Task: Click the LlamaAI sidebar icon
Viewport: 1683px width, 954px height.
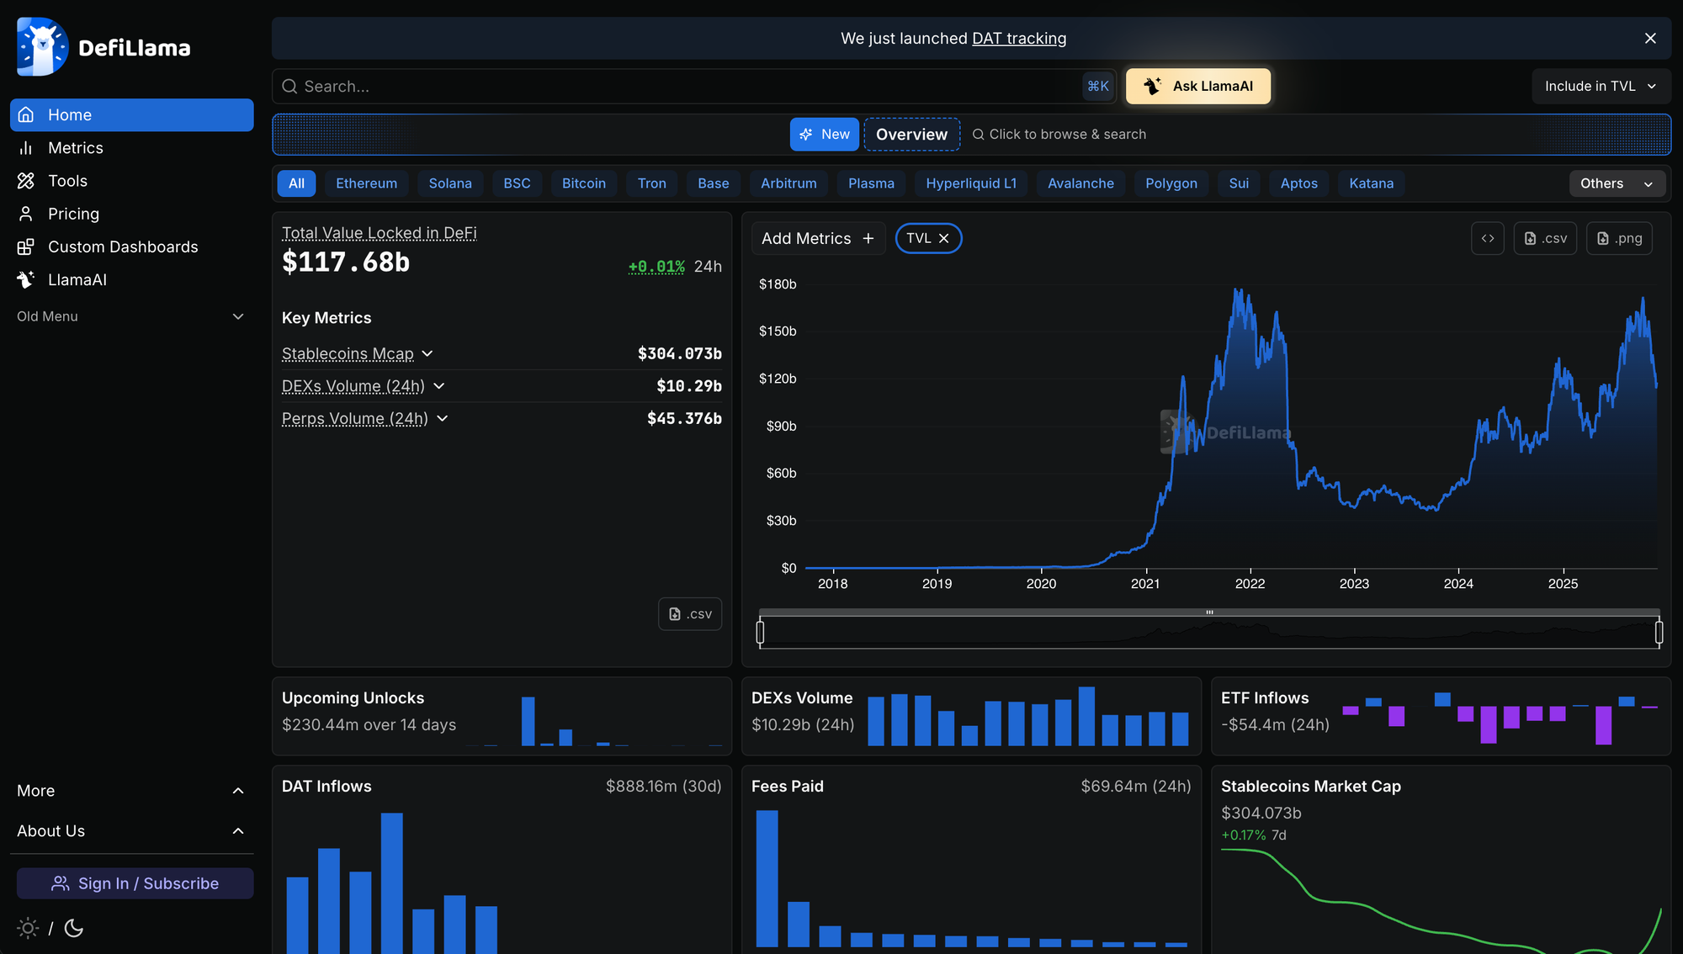Action: click(26, 279)
